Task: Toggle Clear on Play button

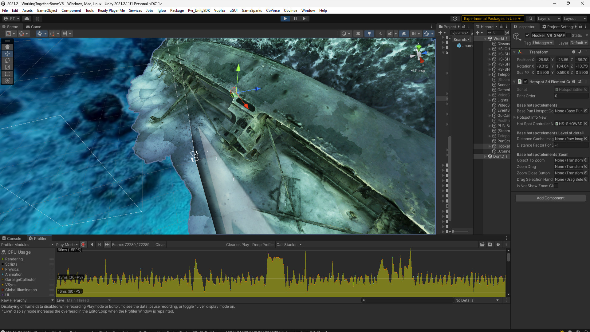Action: tap(238, 245)
